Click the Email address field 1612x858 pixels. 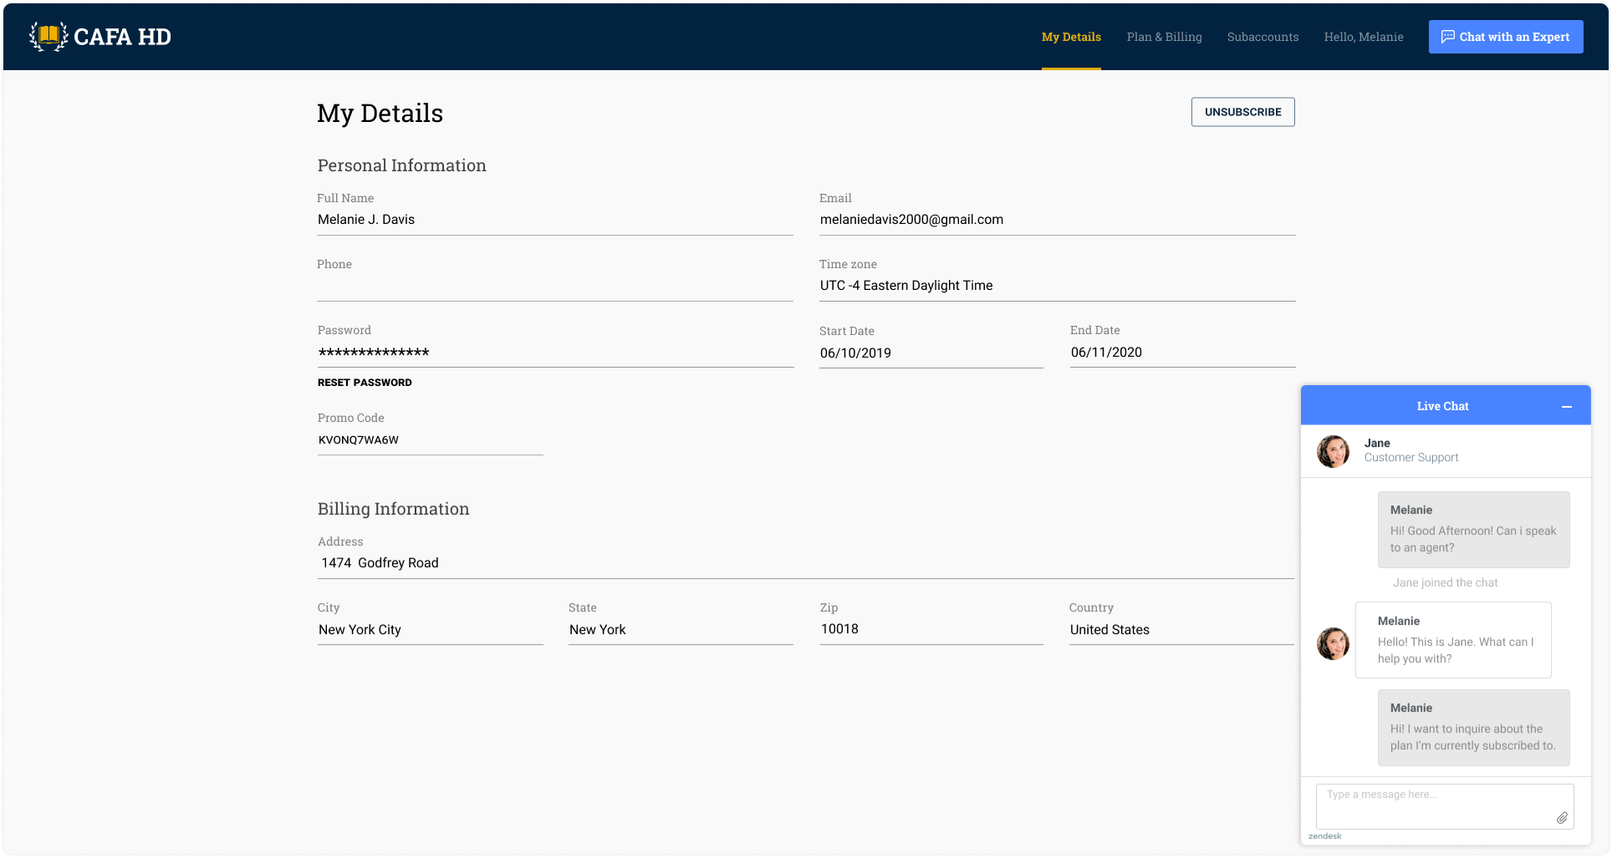[1056, 220]
